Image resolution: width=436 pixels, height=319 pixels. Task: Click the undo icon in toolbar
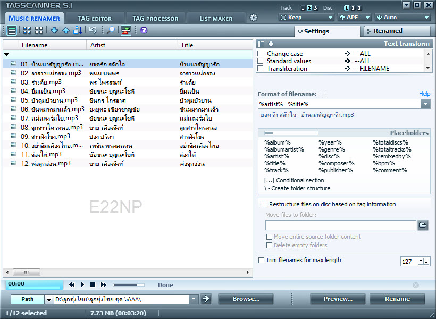click(93, 30)
